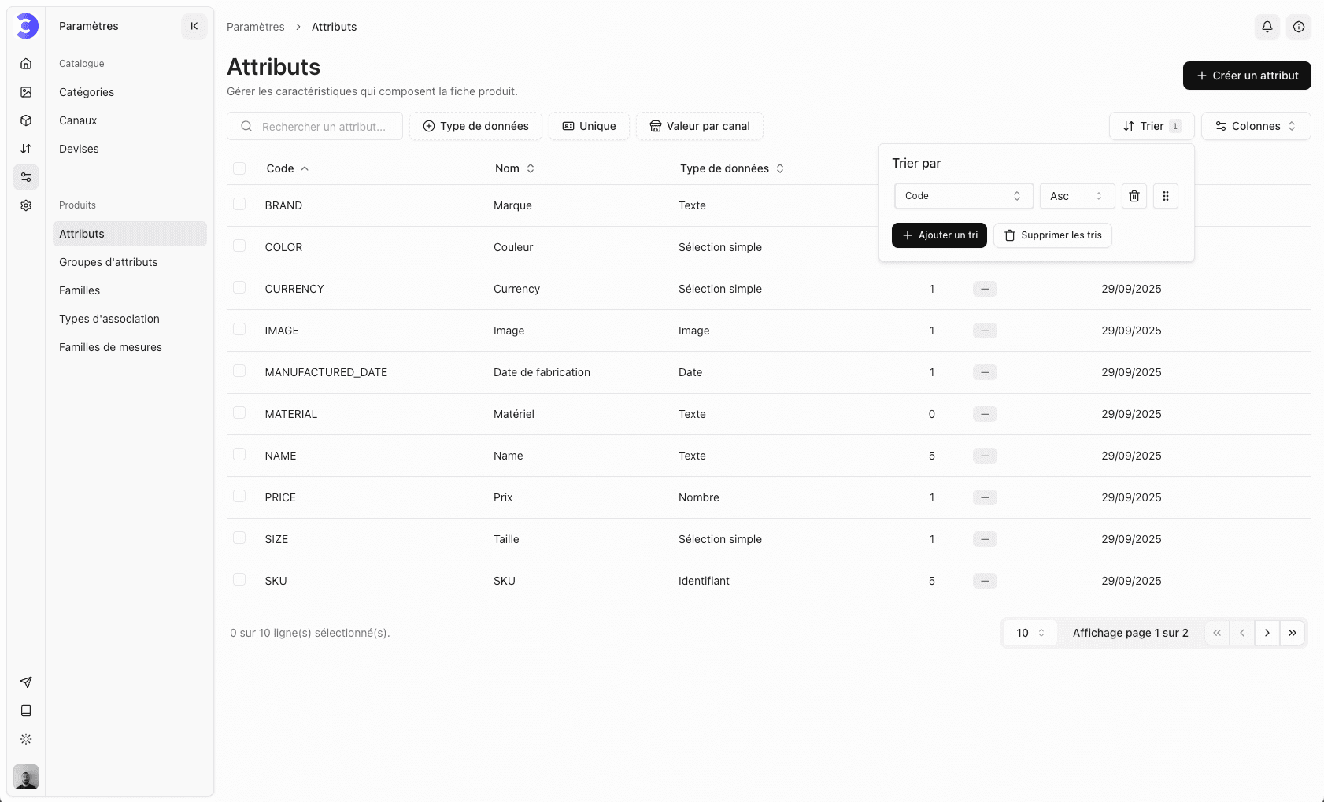Click the sort rule drag handle

1165,196
